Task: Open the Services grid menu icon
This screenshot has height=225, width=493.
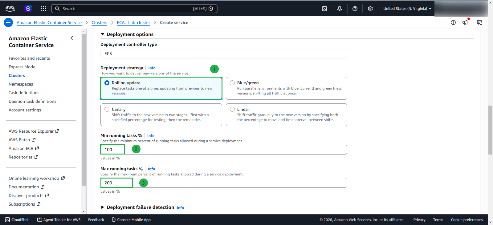Action: (43, 9)
